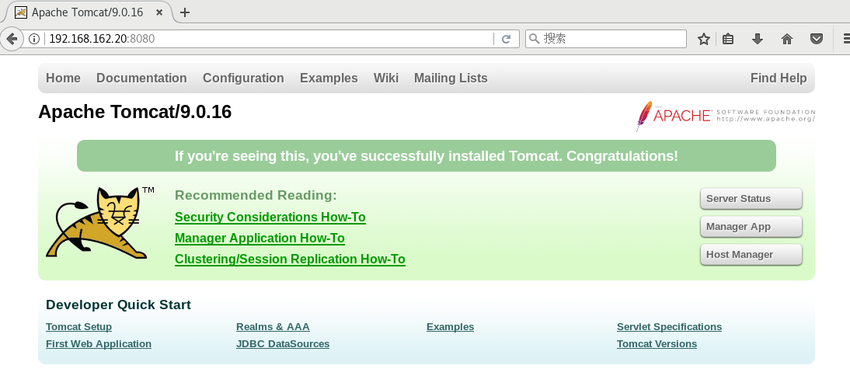
Task: Open the Wiki navigation item
Action: (x=386, y=78)
